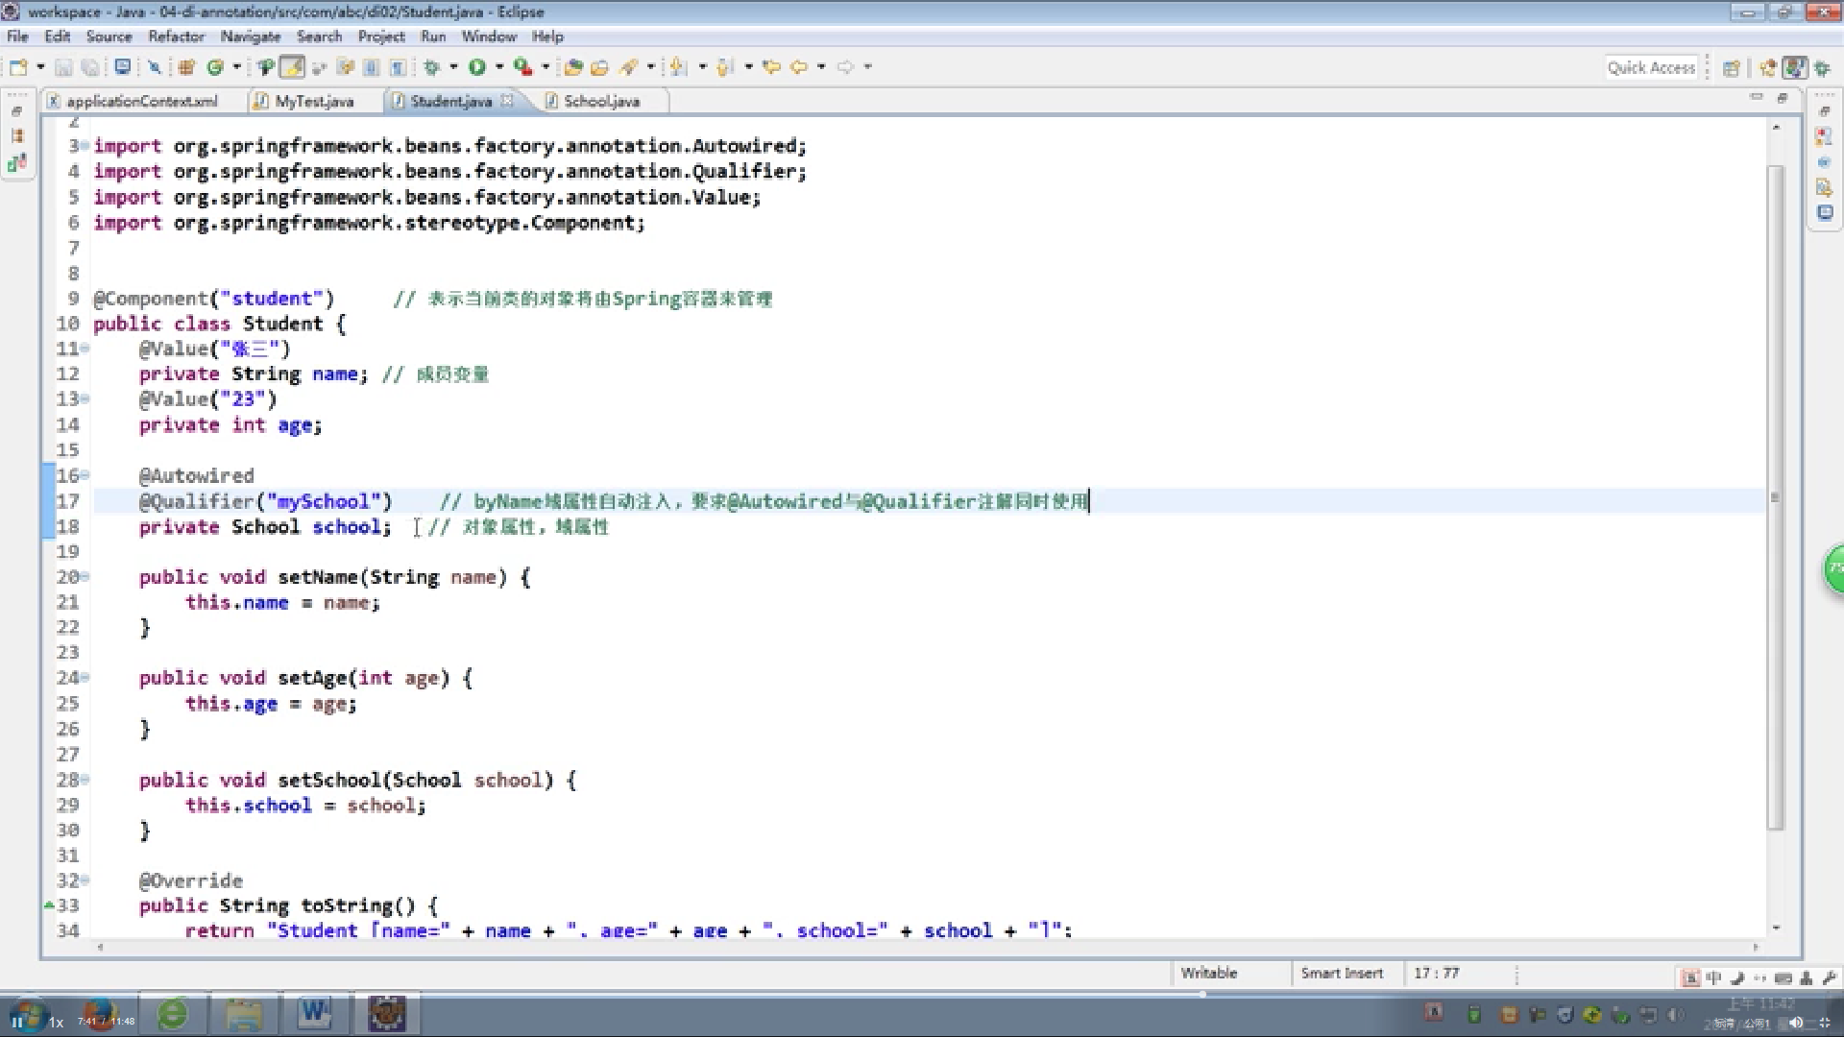Click the Open Perspective icon
Screen dimensions: 1844x1037
click(1732, 68)
